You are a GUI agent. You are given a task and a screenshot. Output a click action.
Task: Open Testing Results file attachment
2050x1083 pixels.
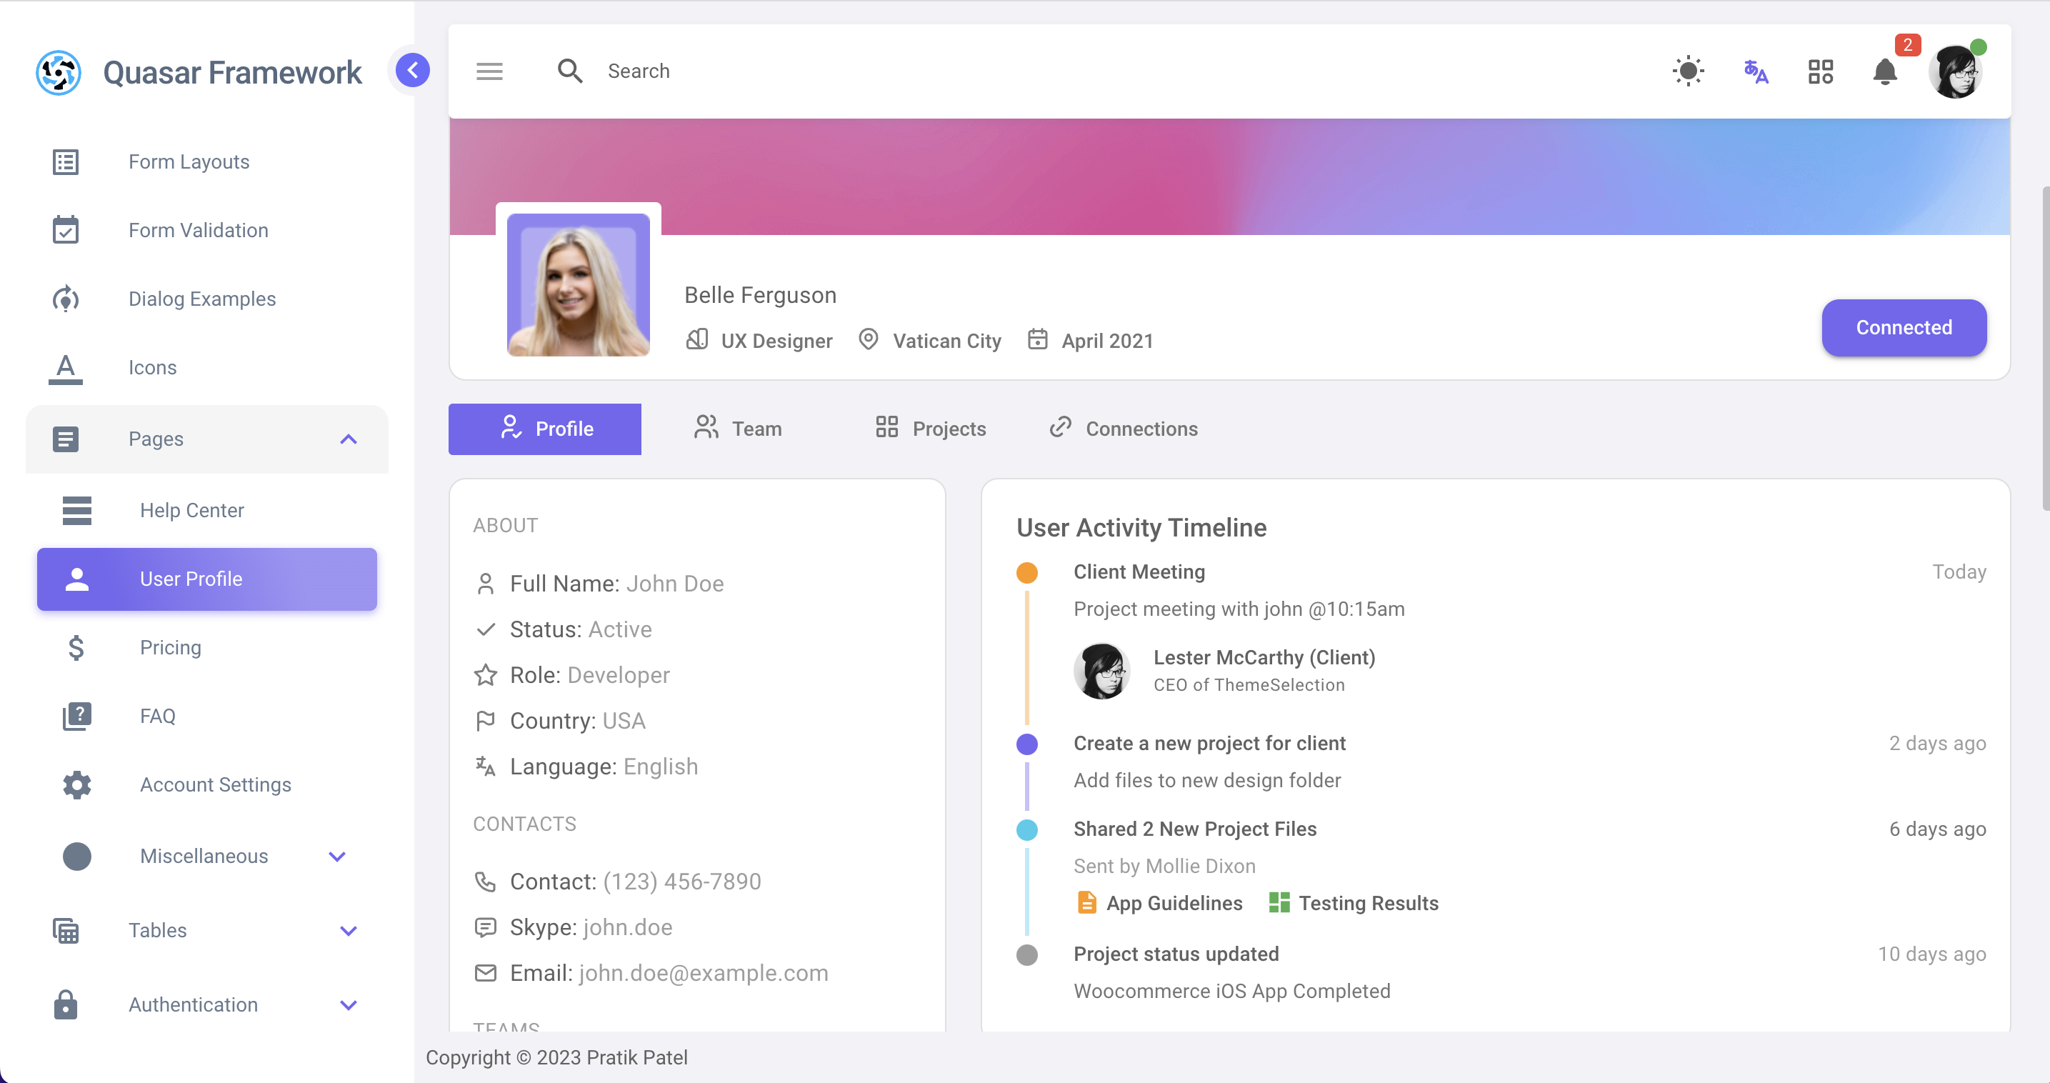[x=1354, y=902]
